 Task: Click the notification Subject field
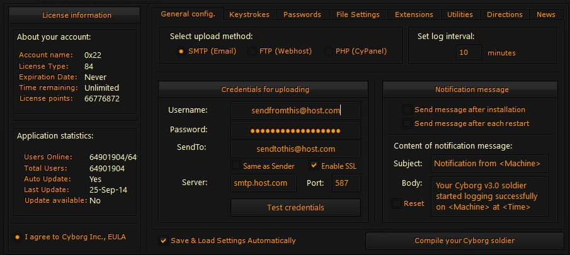tap(489, 164)
